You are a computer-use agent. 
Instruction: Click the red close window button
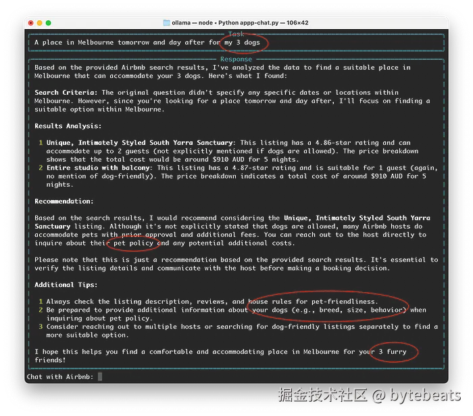tap(31, 23)
